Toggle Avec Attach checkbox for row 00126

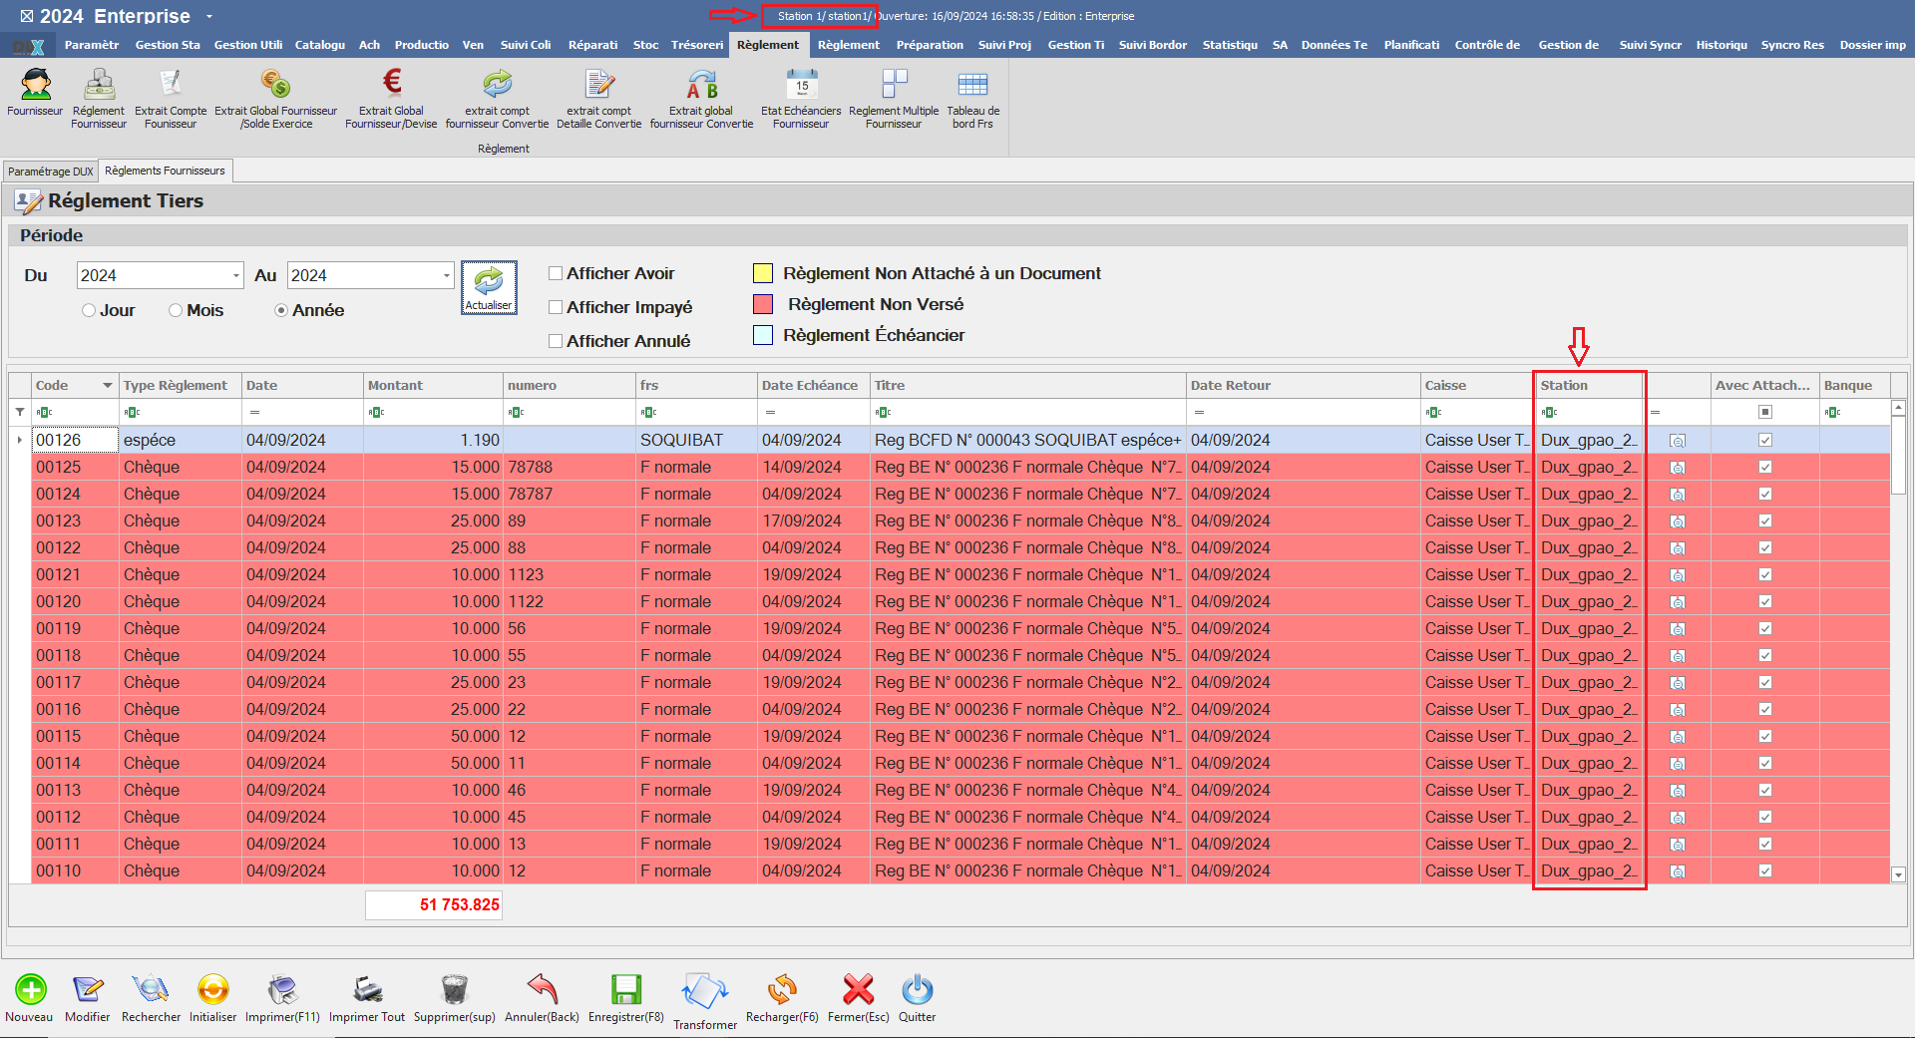1765,440
